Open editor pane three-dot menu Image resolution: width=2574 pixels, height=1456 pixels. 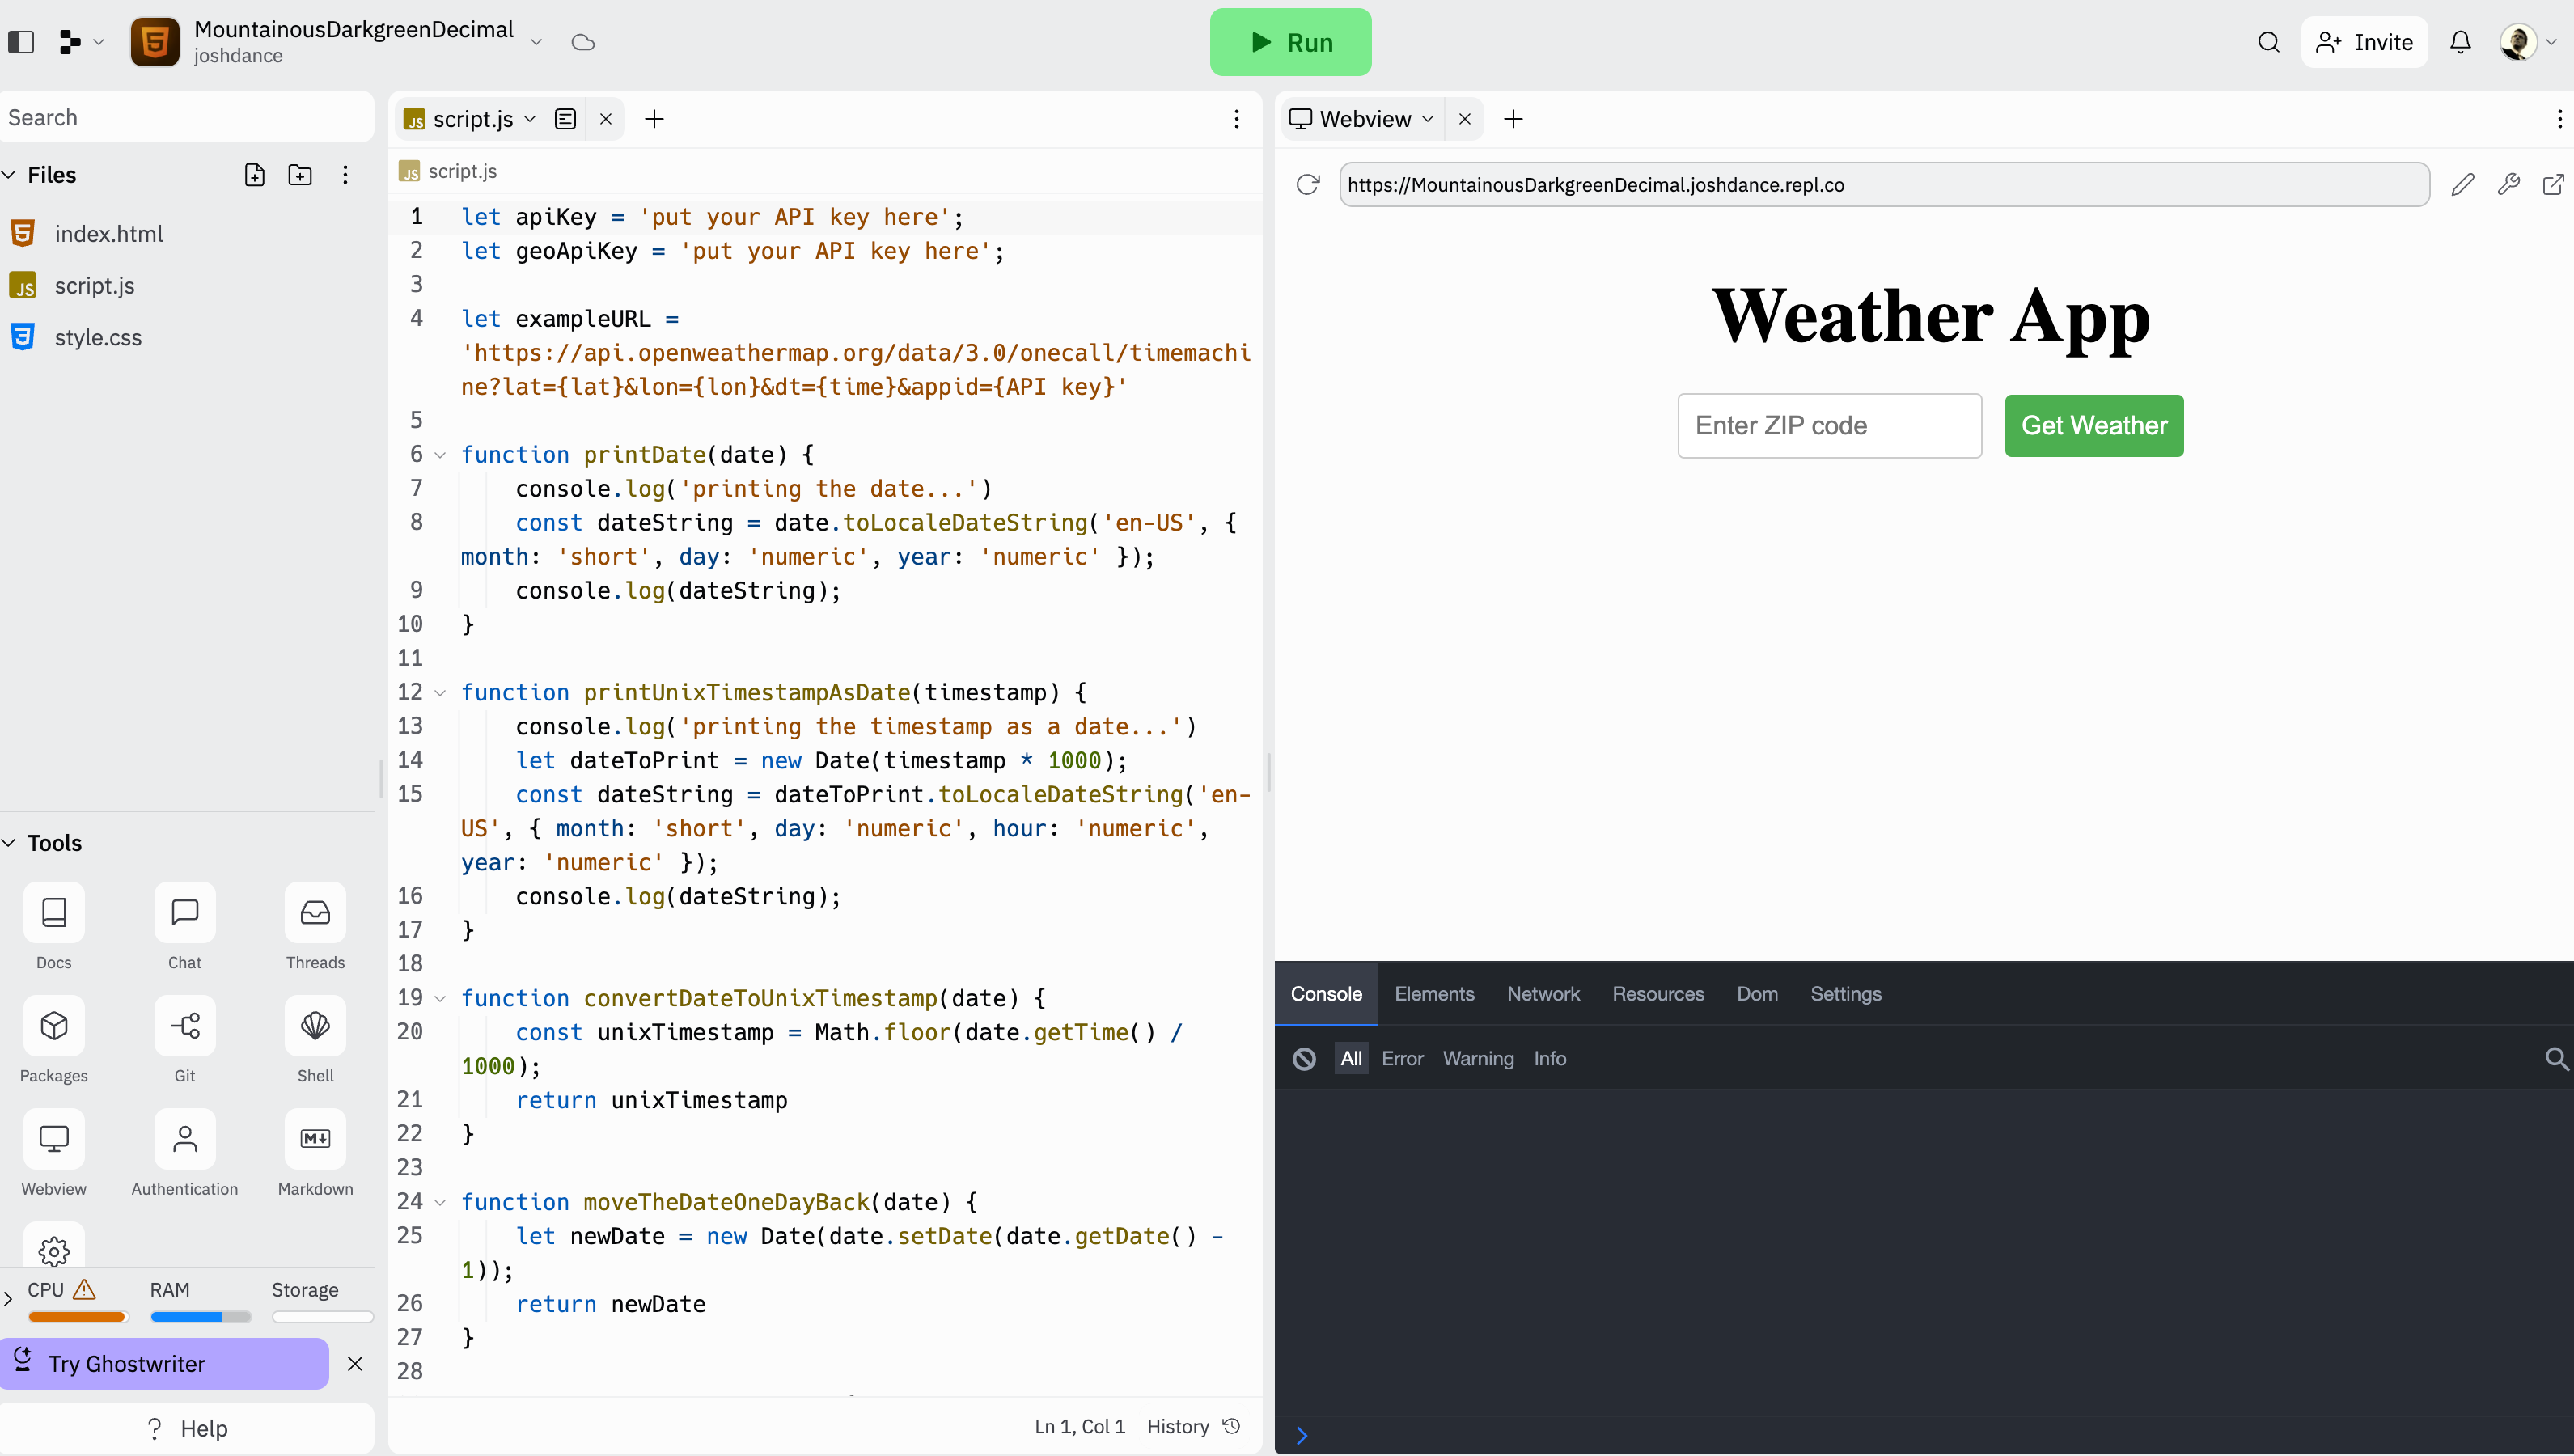click(1237, 119)
